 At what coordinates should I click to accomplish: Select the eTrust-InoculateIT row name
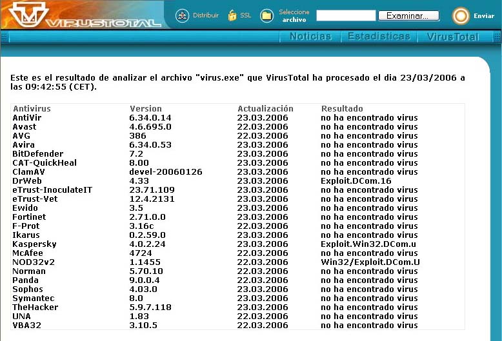click(52, 190)
